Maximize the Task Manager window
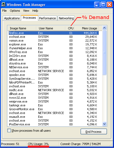Viewport: 114px width, 148px height. pyautogui.click(x=103, y=5)
